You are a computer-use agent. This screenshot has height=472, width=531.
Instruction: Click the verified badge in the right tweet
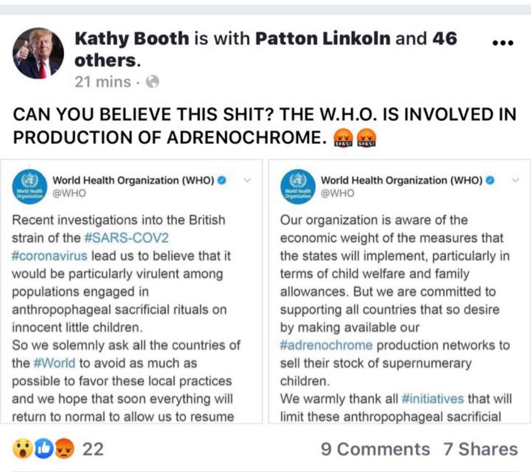tap(491, 180)
